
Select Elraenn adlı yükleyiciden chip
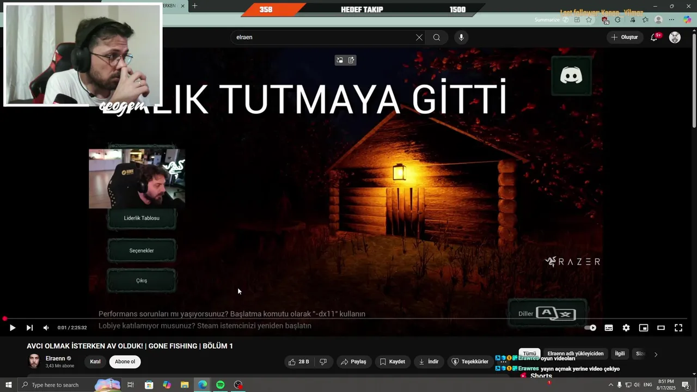[575, 354]
